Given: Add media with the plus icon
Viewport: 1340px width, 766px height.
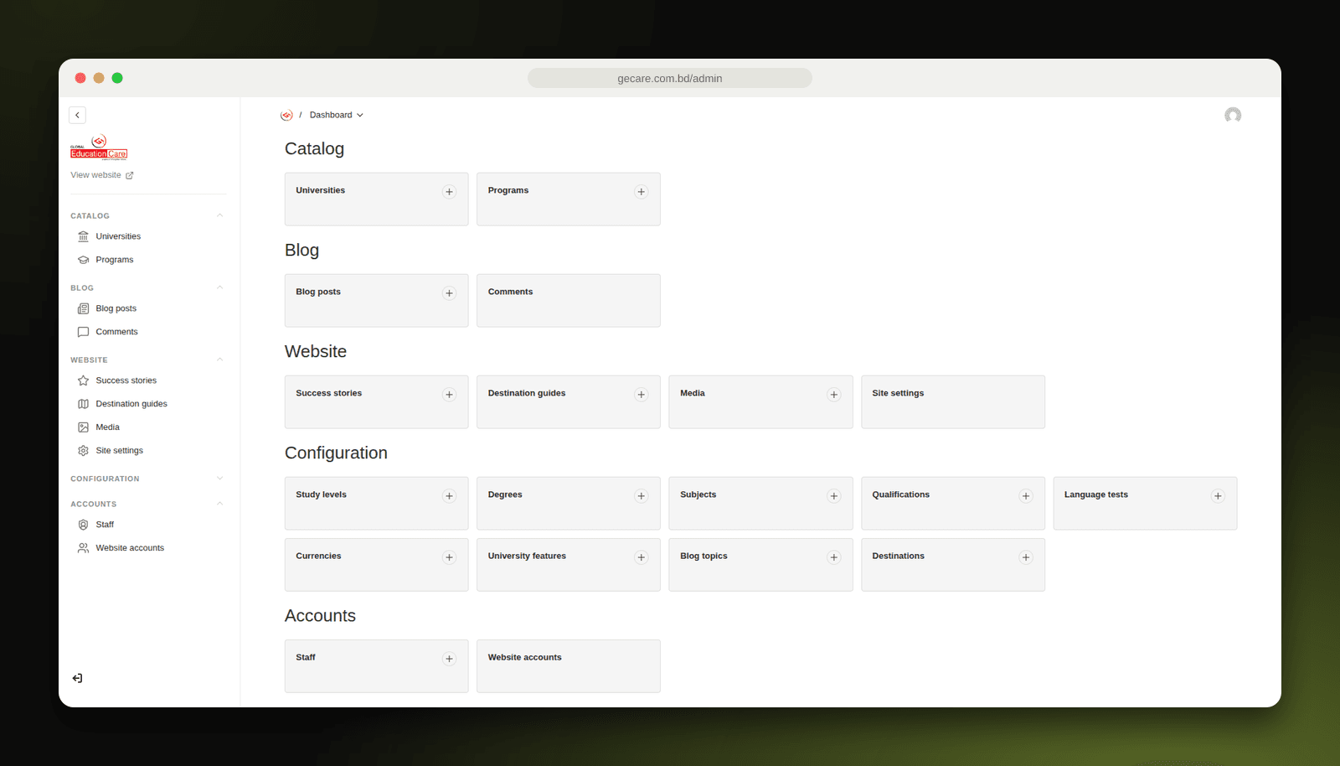Looking at the screenshot, I should [833, 395].
